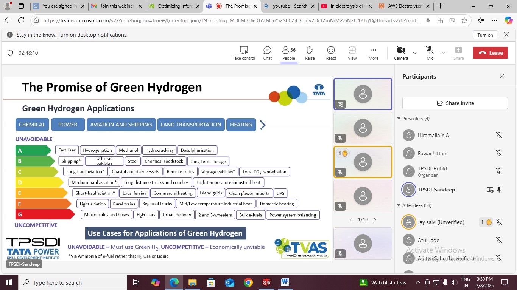This screenshot has width=517, height=290.
Task: Collapse the Presenters section
Action: 399,119
